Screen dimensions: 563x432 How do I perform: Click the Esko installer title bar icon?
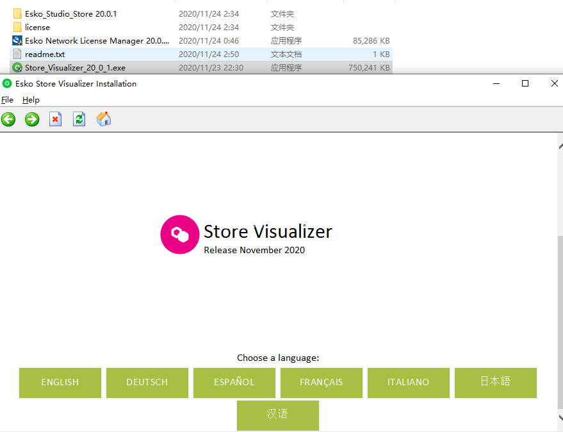click(x=7, y=84)
